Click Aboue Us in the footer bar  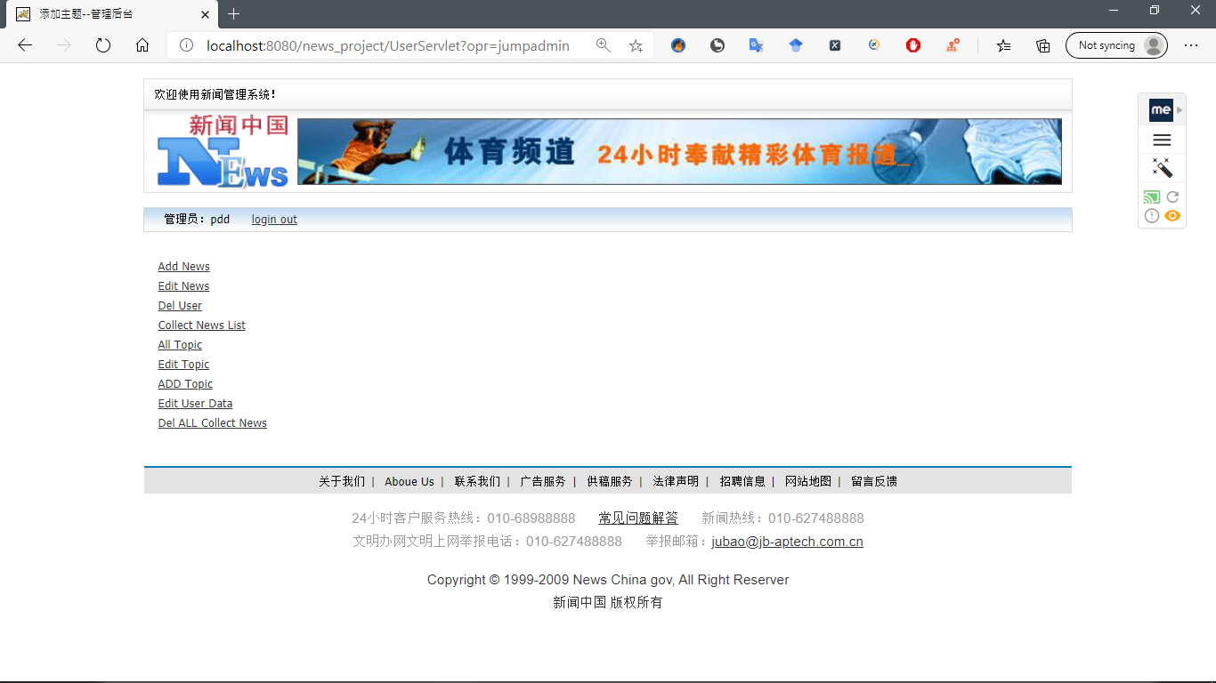pyautogui.click(x=409, y=482)
